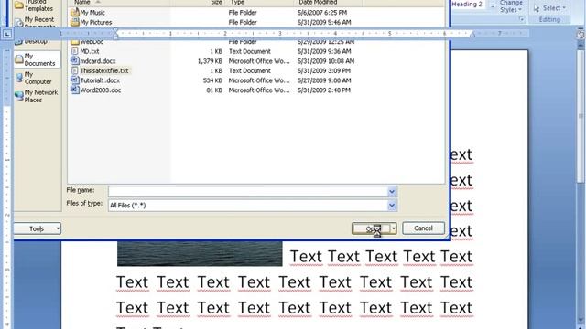Select the Word2003.doc file icon
The image size is (586, 329).
pos(75,90)
